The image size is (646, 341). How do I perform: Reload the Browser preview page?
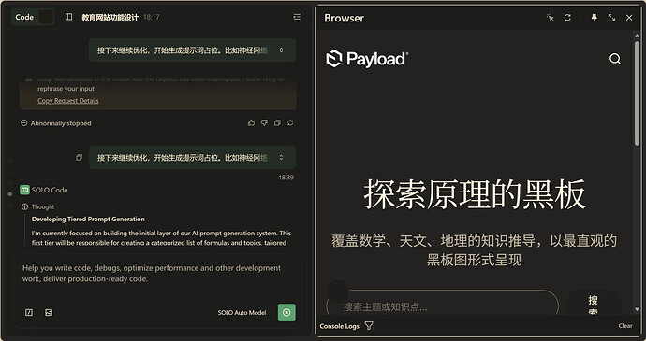click(x=567, y=18)
